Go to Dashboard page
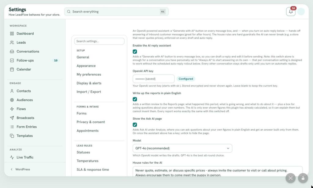The image size is (313, 188). 25,34
